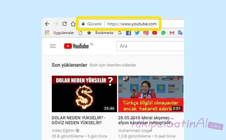Click the green Güvenli lock icon
Image resolution: width=226 pixels, height=140 pixels.
click(83, 24)
